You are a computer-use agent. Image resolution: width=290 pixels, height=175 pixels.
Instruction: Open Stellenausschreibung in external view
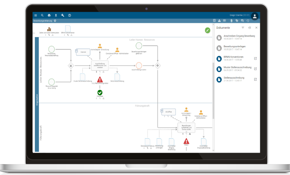[255, 79]
